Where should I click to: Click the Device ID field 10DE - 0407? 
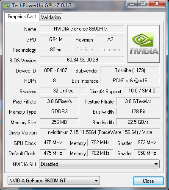[x=54, y=70]
